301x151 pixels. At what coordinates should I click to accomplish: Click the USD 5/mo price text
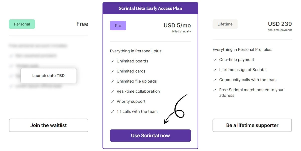click(x=177, y=25)
